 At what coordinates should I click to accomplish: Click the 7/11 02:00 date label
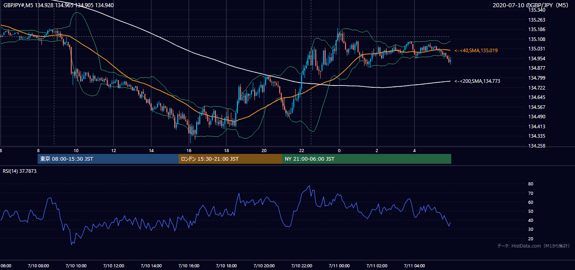tap(377, 265)
